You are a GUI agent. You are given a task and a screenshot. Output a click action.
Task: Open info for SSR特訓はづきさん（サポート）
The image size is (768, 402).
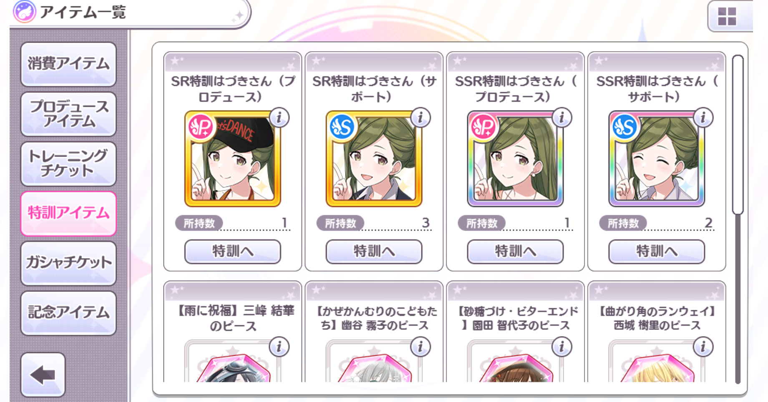703,118
